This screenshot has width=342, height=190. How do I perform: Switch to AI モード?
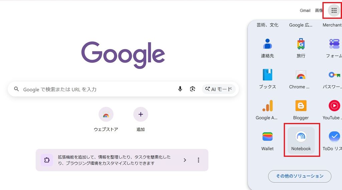point(219,89)
